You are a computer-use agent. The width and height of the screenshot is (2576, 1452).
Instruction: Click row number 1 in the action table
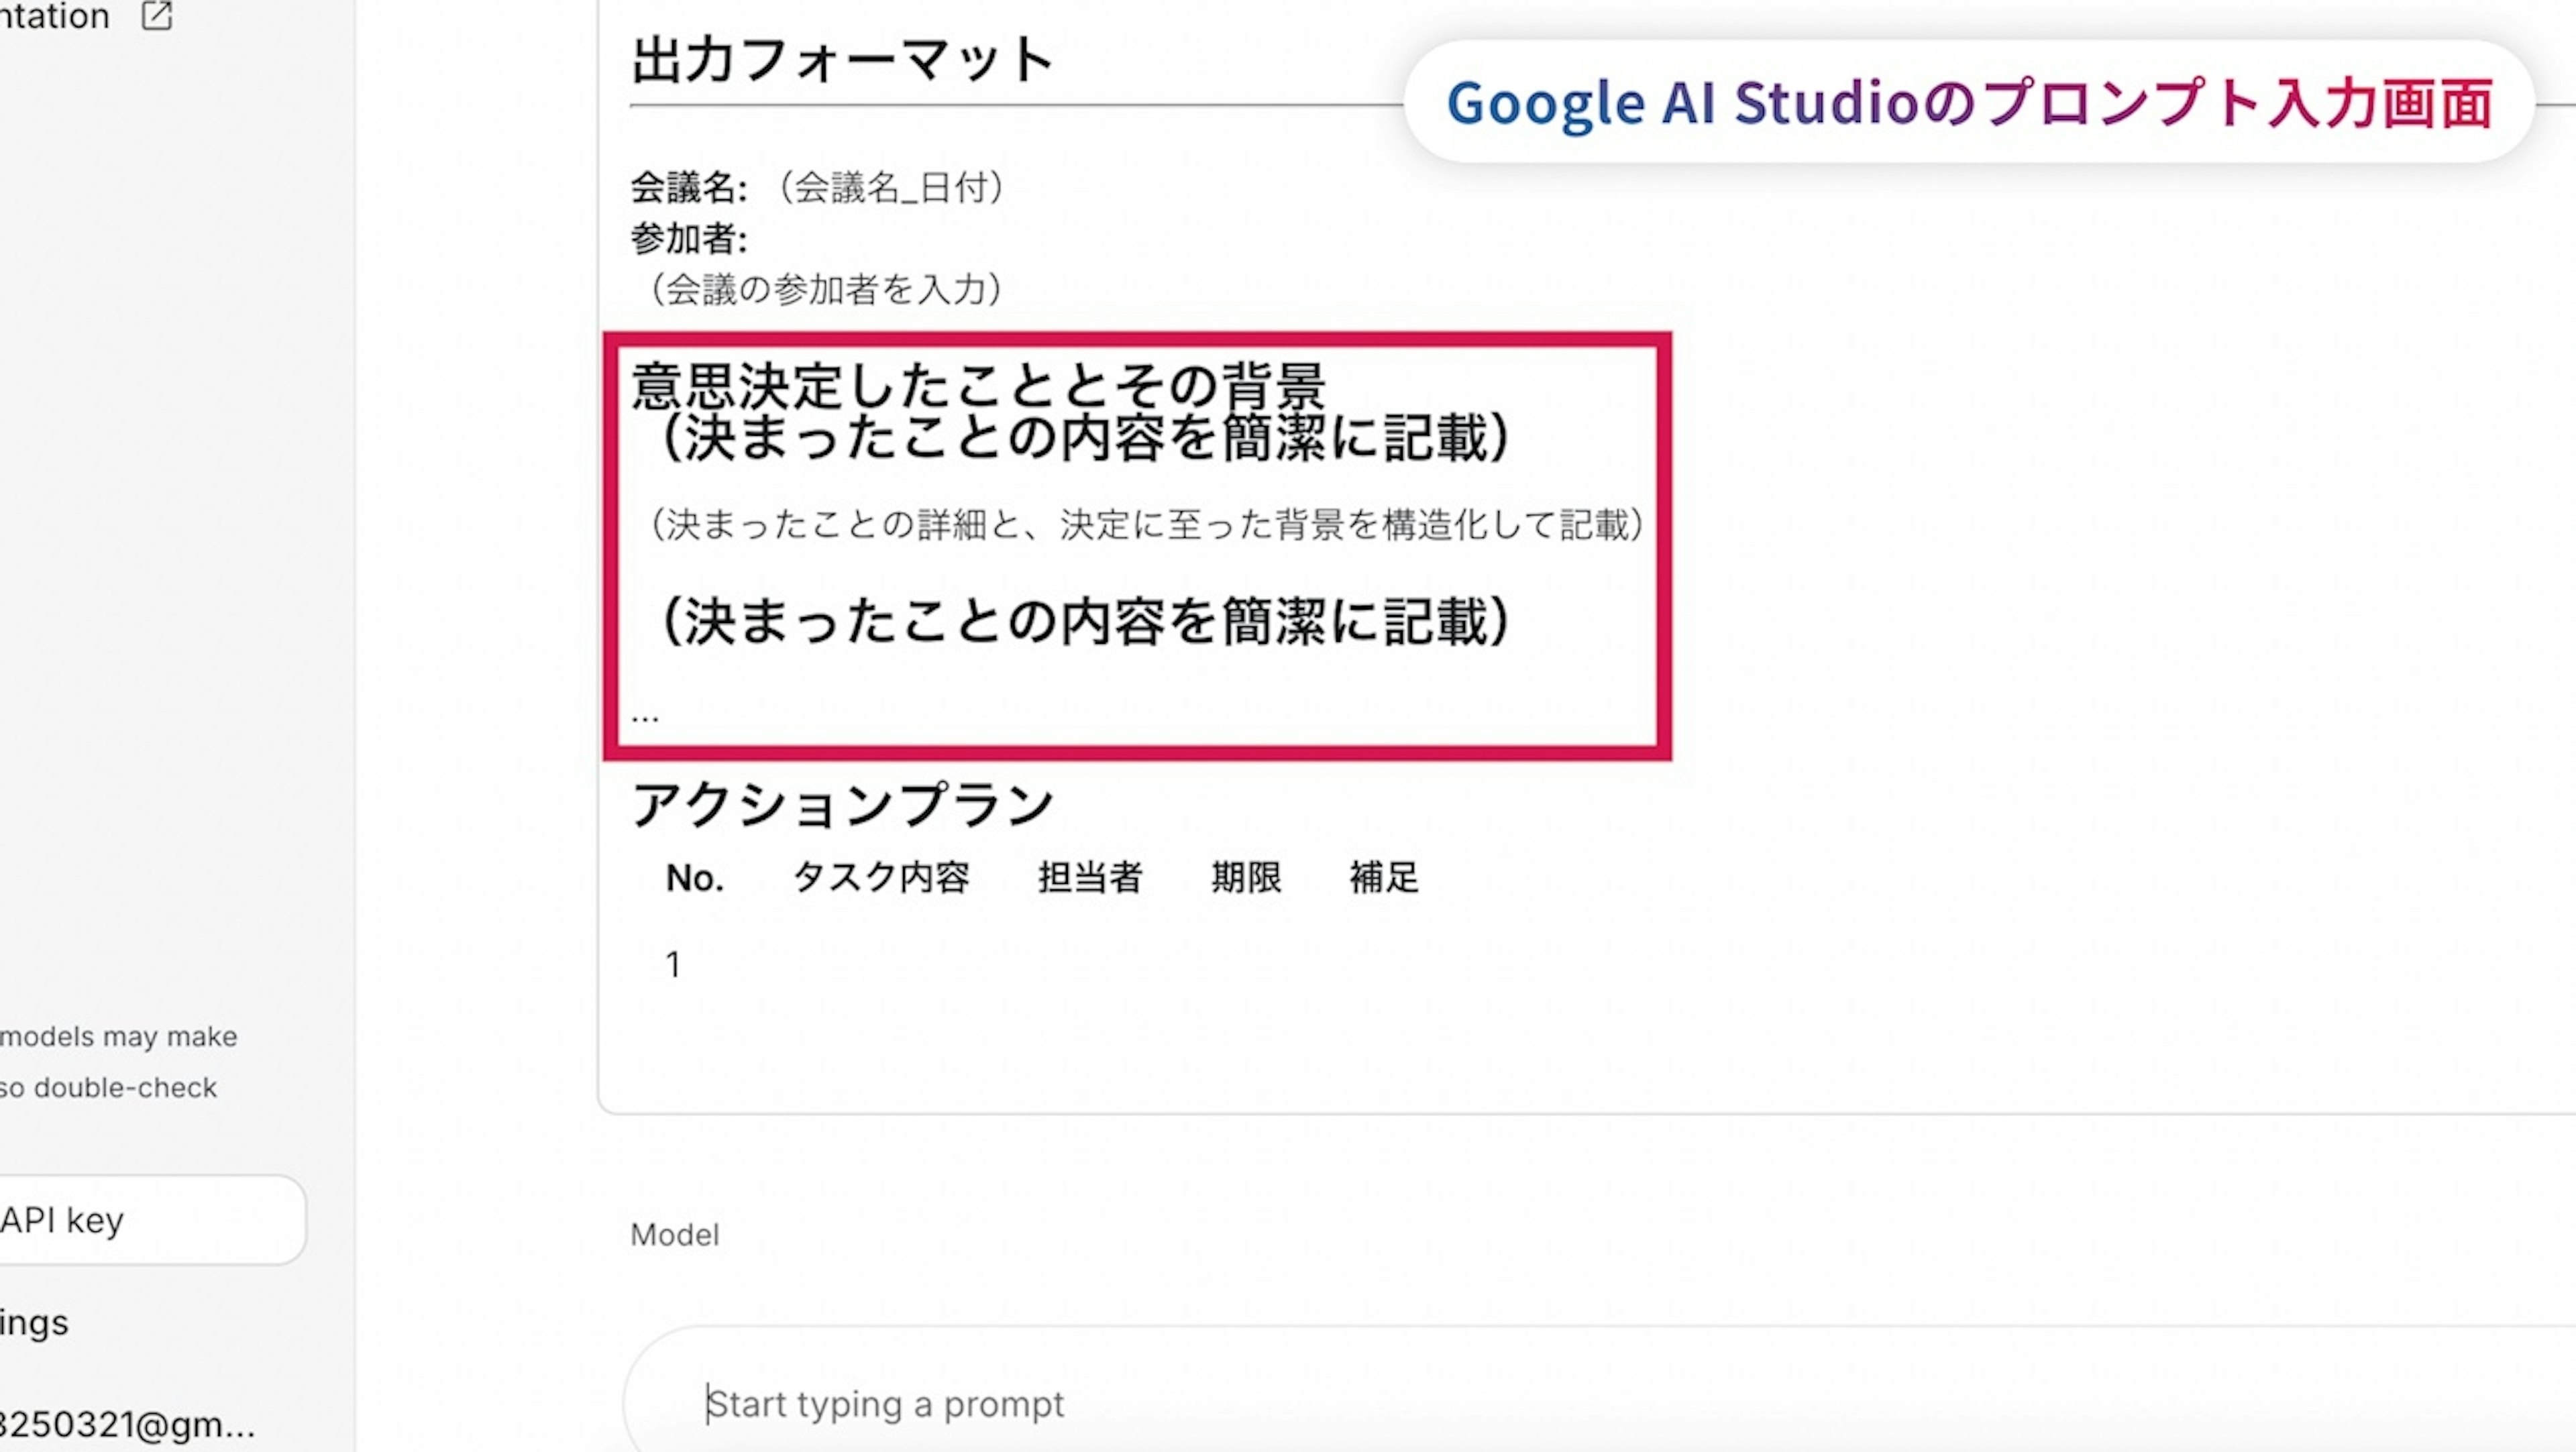click(x=674, y=964)
